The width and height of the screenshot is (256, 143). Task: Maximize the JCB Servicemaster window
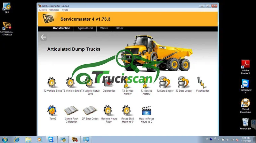(208, 6)
